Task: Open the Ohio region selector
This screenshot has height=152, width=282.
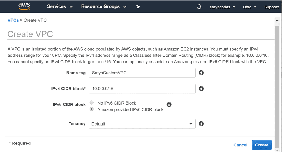Action: 249,7
